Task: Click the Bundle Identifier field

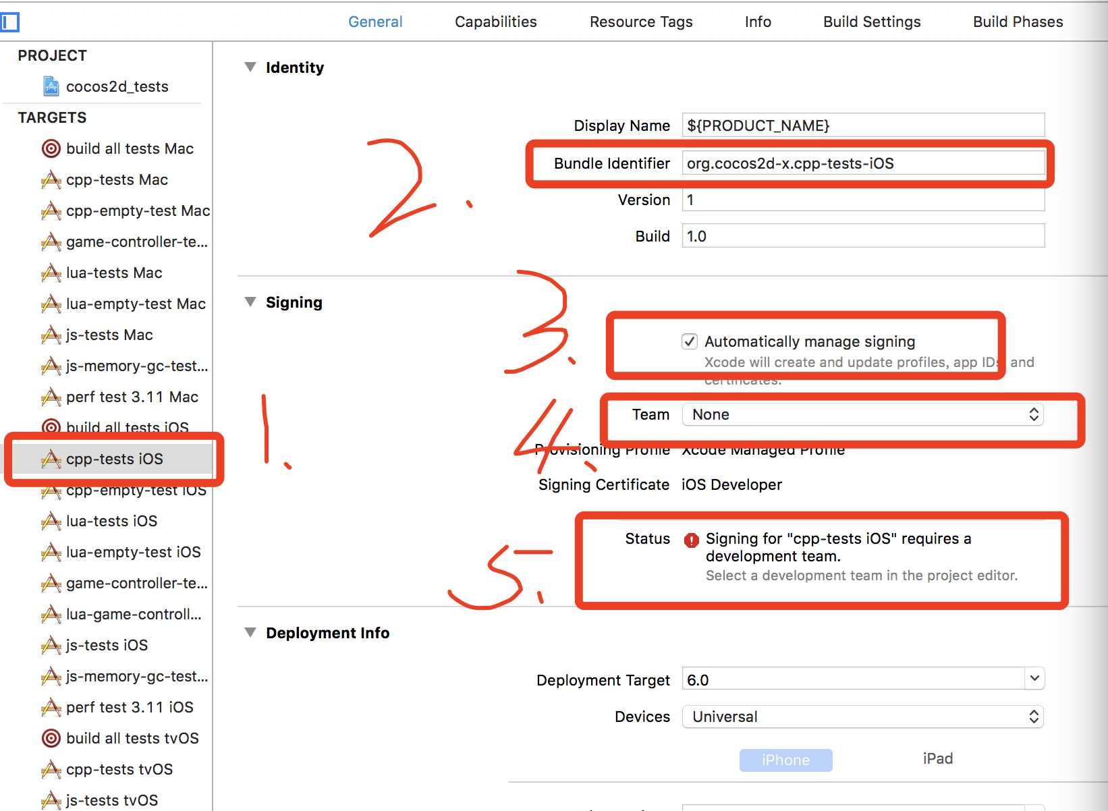Action: click(x=863, y=163)
